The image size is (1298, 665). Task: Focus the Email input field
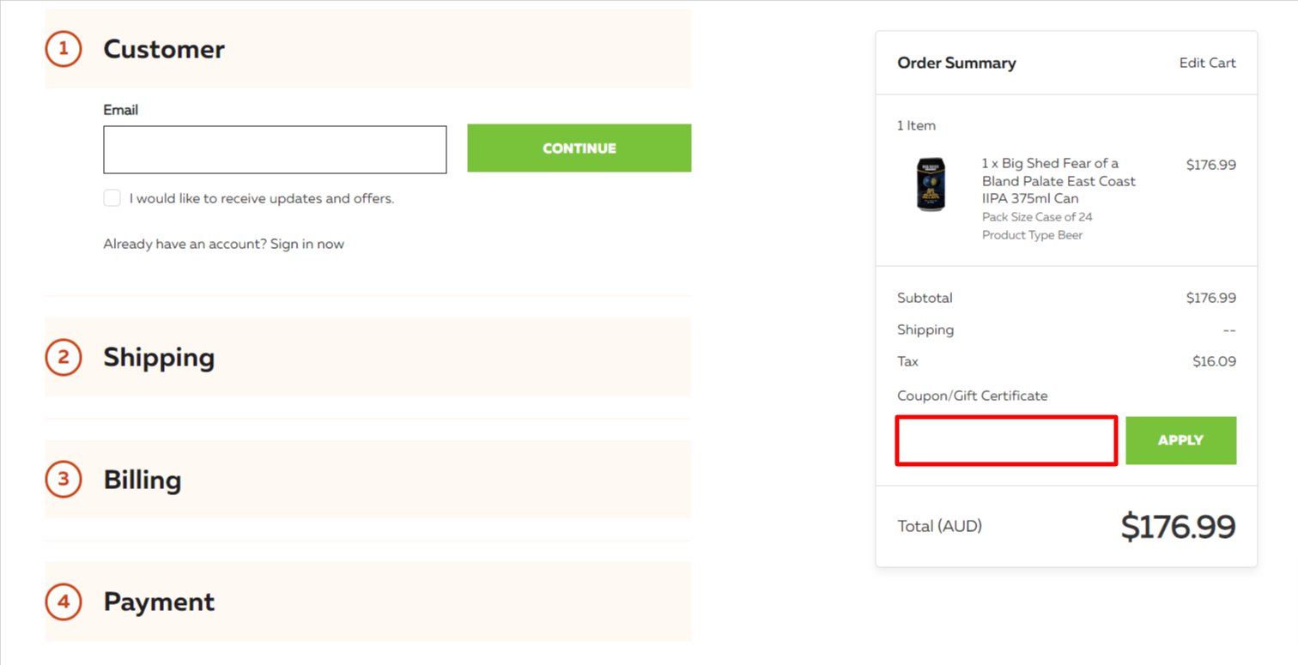[275, 149]
